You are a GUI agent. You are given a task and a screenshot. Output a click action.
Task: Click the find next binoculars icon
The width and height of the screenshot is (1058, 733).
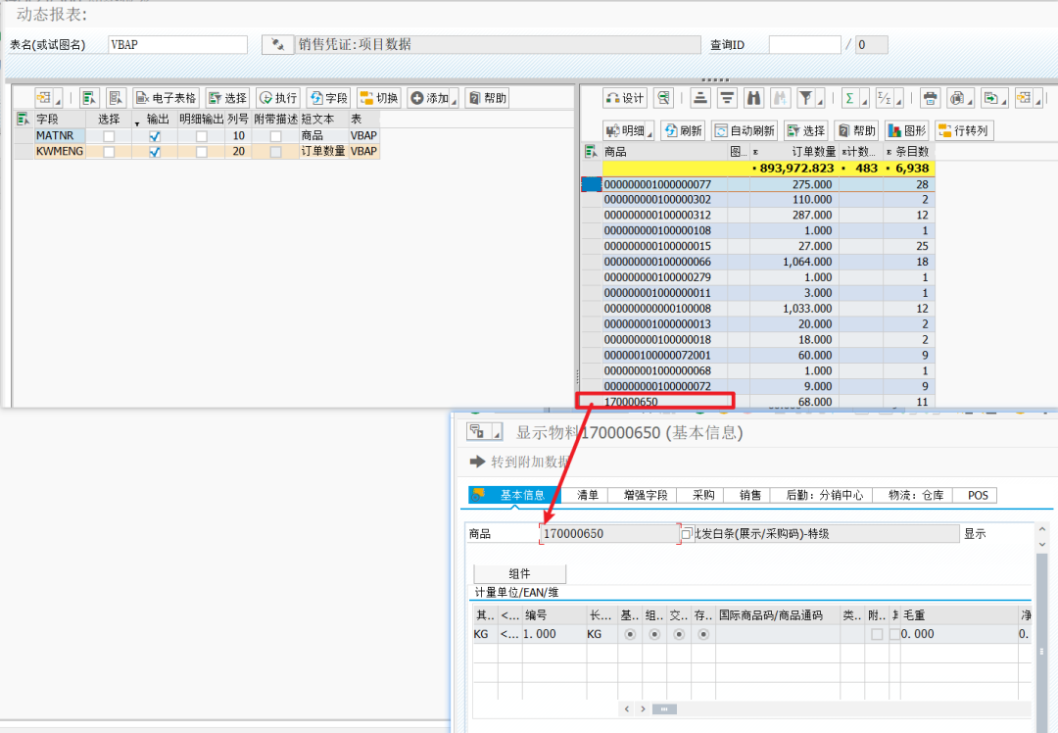pos(780,99)
